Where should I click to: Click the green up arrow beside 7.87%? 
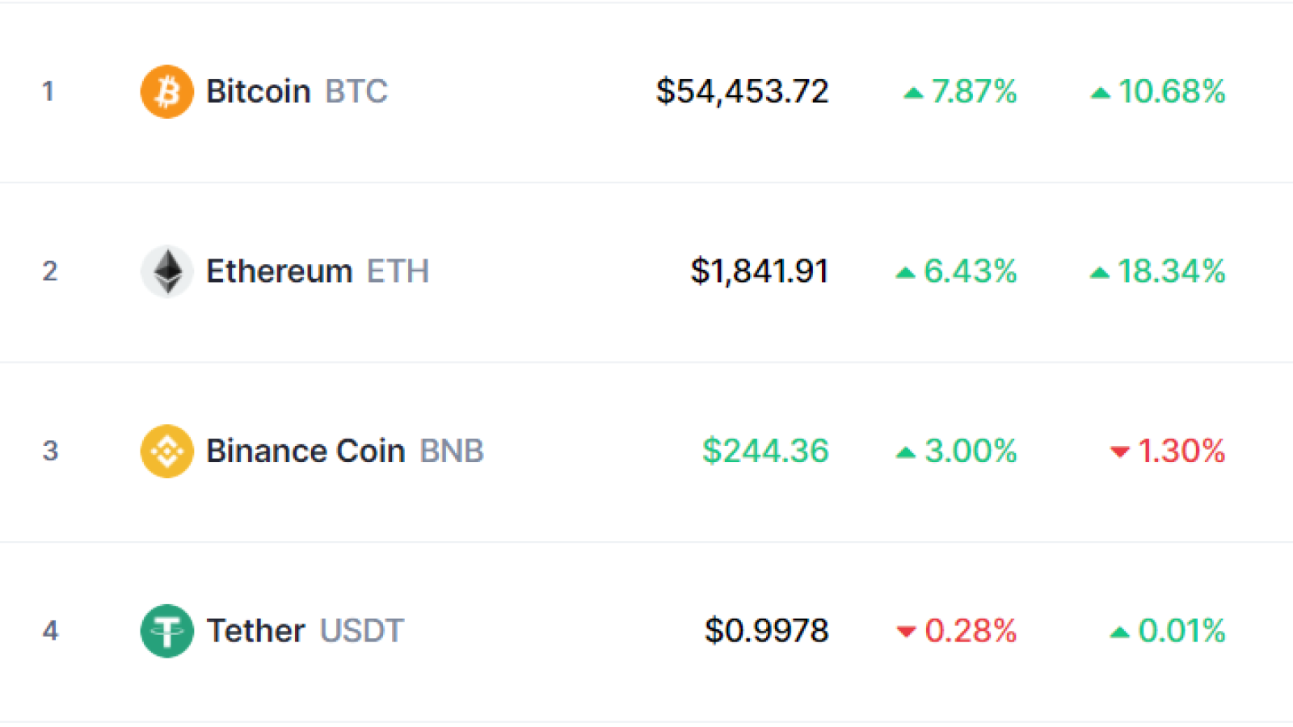[x=913, y=93]
